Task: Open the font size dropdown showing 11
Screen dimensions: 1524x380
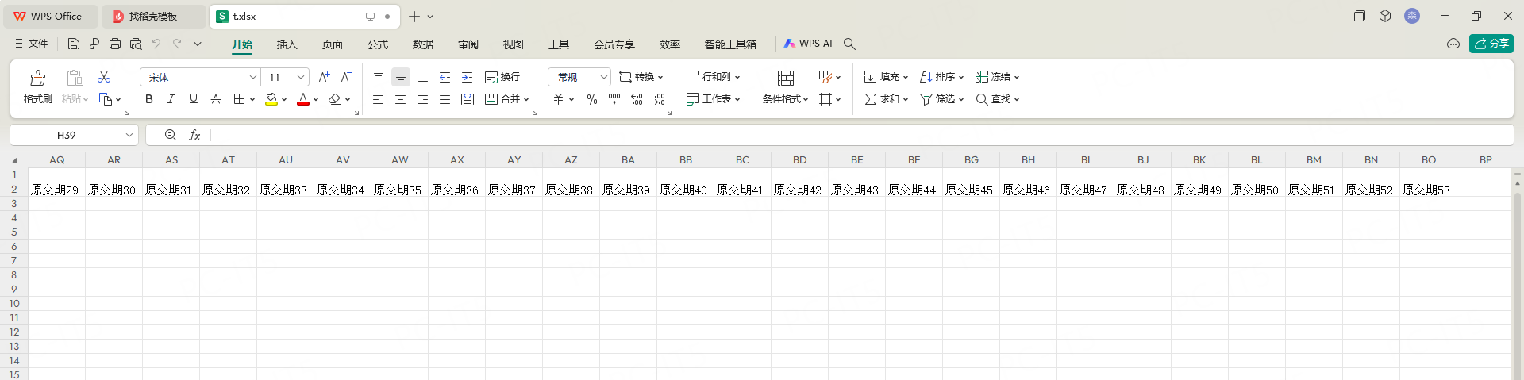Action: pos(301,77)
